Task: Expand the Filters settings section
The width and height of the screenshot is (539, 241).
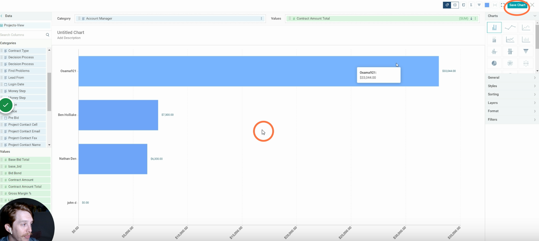Action: pos(512,120)
